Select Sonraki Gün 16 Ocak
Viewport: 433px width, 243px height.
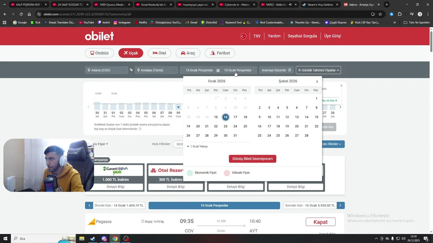click(x=310, y=205)
